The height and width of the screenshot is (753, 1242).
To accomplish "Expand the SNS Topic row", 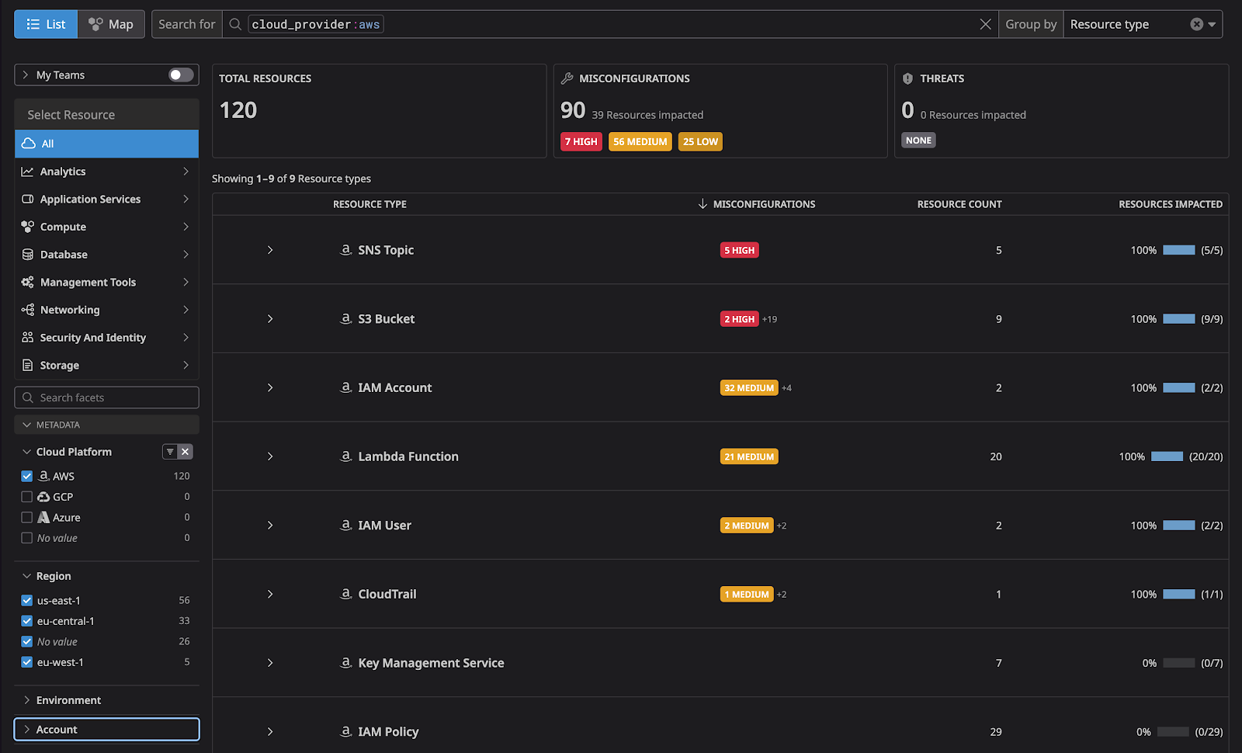I will pos(270,250).
